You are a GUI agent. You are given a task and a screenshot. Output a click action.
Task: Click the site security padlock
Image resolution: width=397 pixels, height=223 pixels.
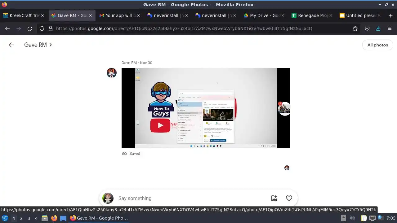(51, 28)
